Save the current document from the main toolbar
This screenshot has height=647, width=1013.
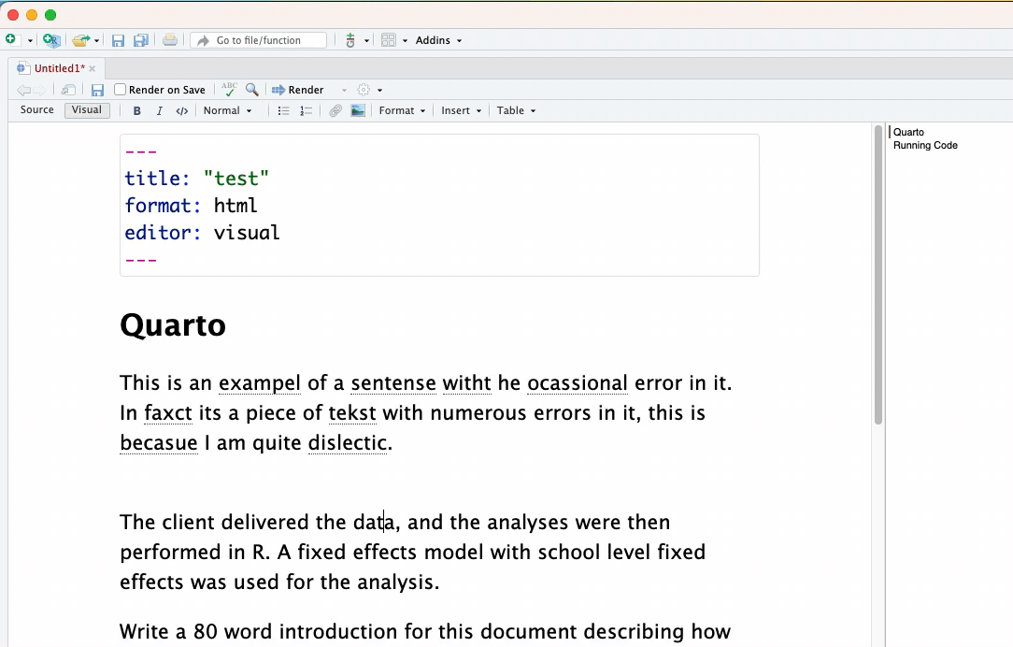[x=118, y=41]
